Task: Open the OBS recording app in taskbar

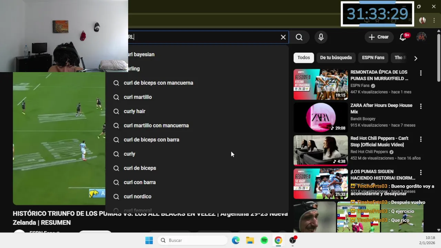Action: coord(293,240)
